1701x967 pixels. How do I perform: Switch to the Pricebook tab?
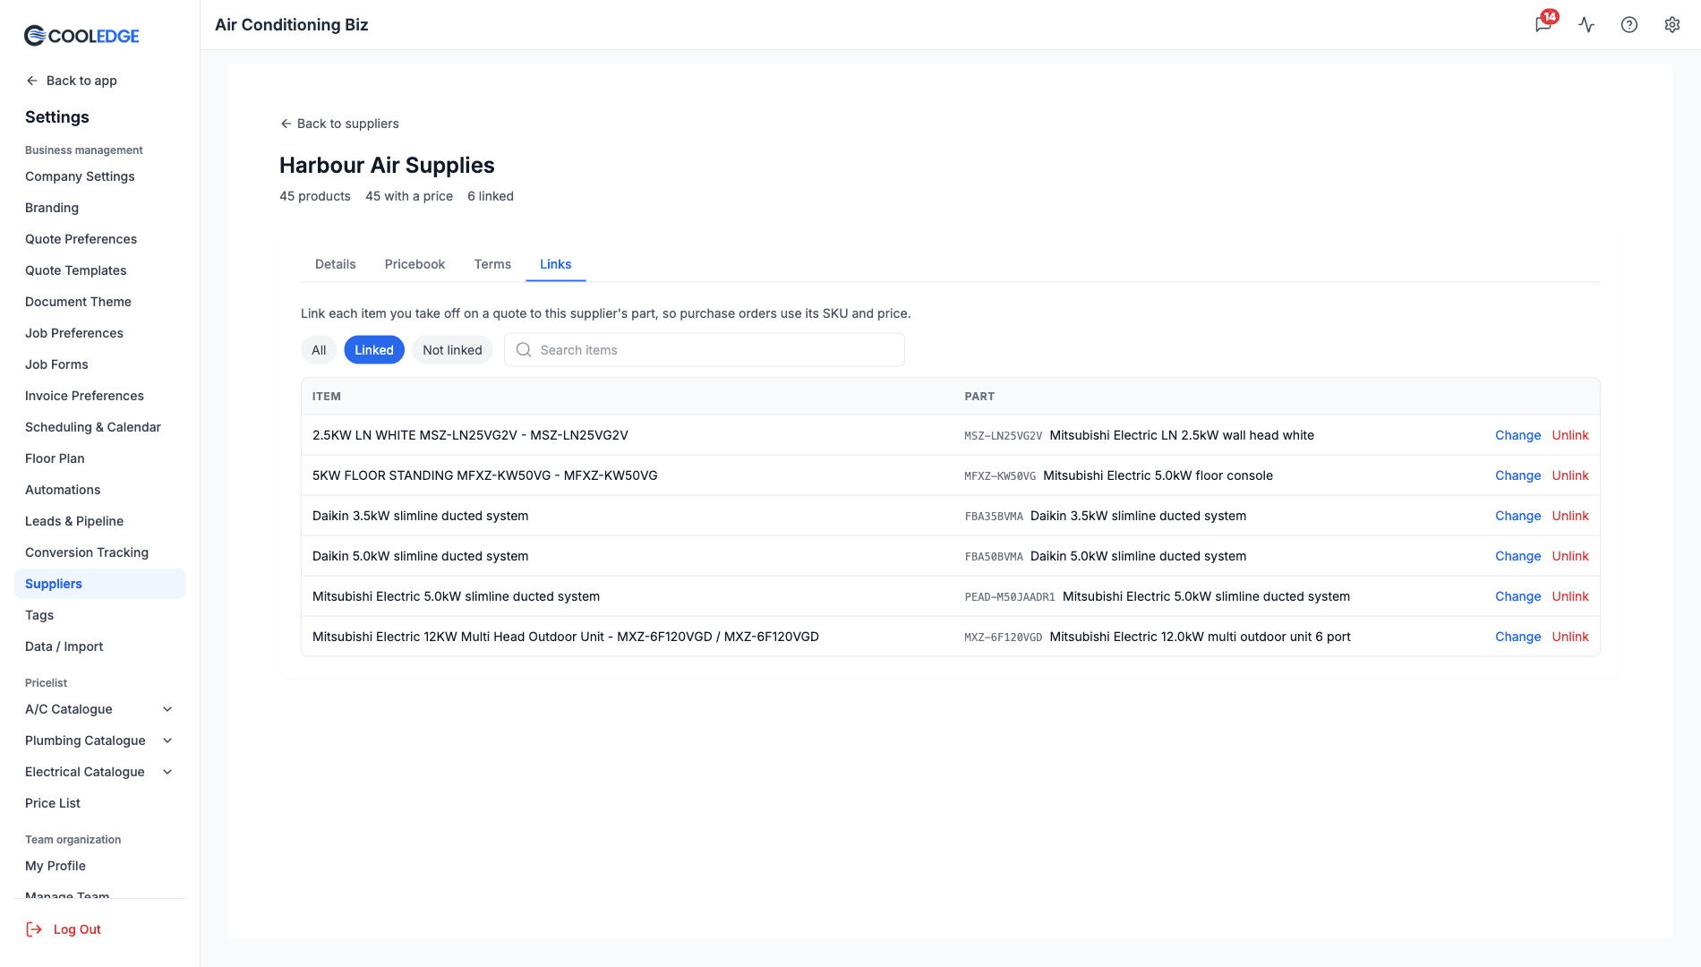(415, 264)
